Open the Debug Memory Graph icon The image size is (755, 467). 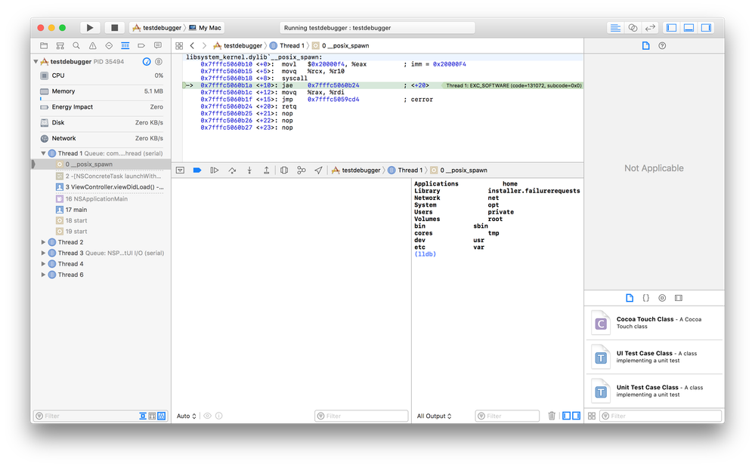[302, 171]
